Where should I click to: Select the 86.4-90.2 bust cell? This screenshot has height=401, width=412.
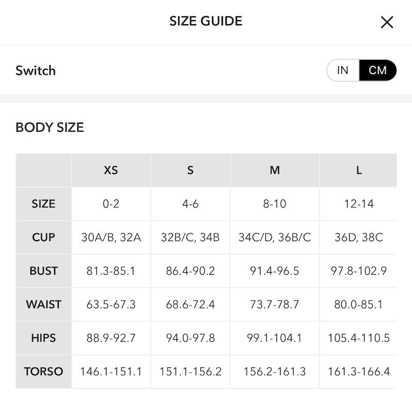click(190, 271)
